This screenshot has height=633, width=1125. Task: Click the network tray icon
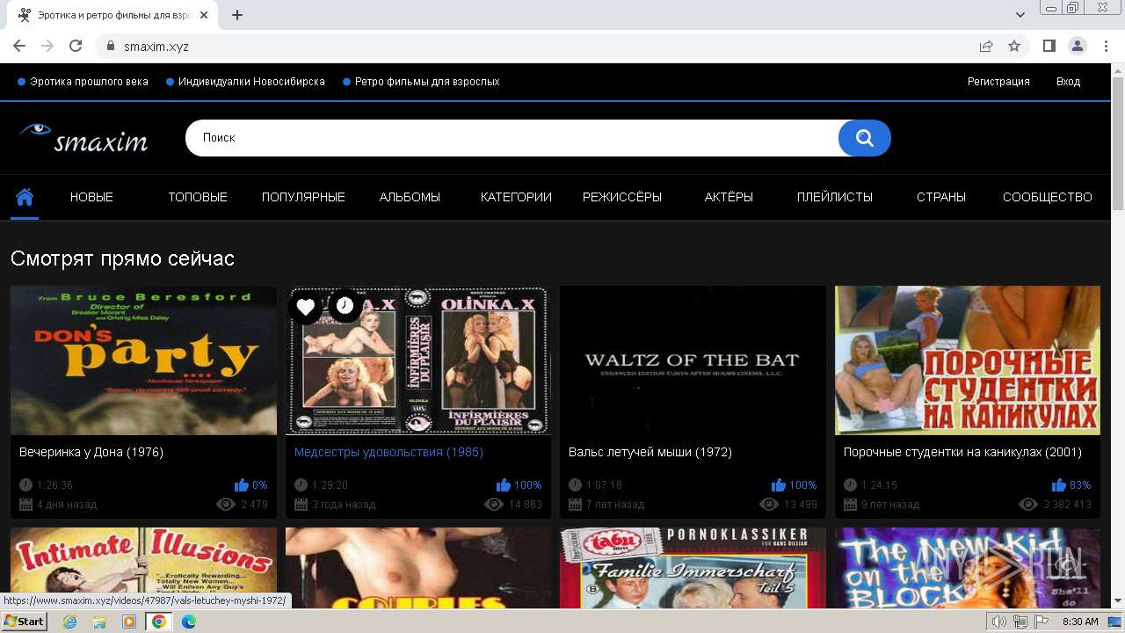point(1020,622)
